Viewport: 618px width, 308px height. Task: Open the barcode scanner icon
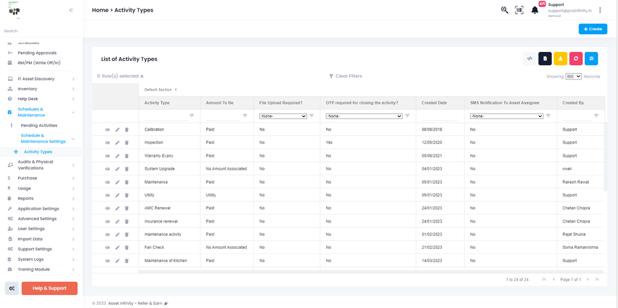[519, 11]
